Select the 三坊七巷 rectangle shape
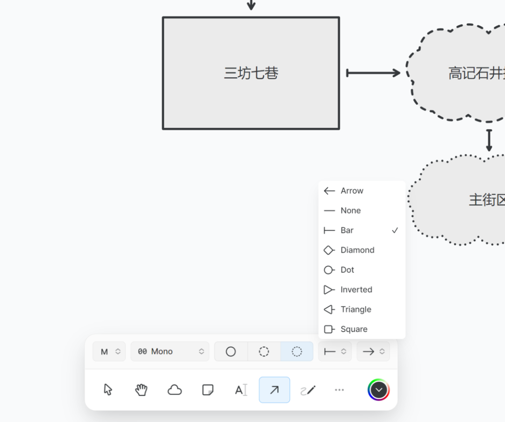 click(251, 73)
